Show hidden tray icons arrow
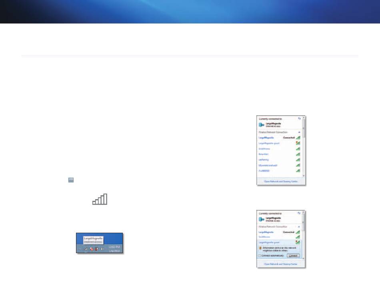This screenshot has height=293, width=380. tap(79, 249)
